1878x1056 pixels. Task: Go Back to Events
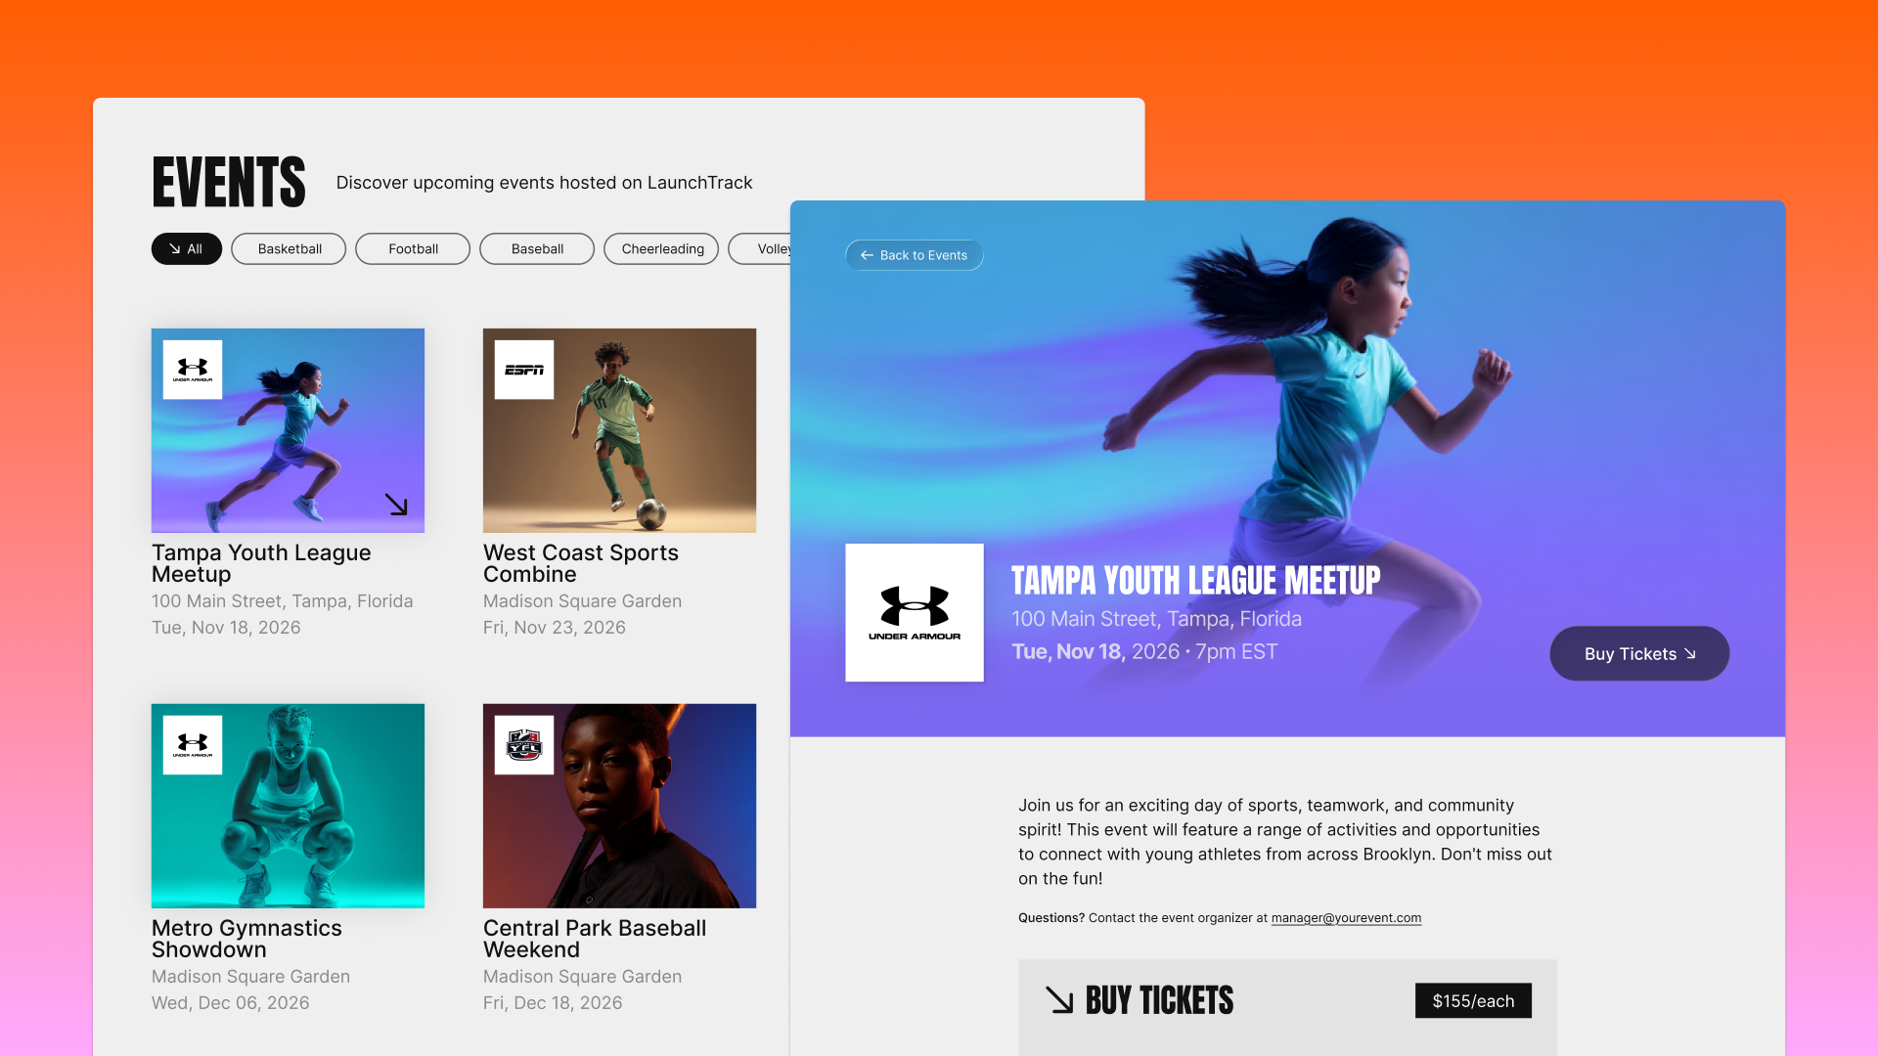[x=915, y=255]
